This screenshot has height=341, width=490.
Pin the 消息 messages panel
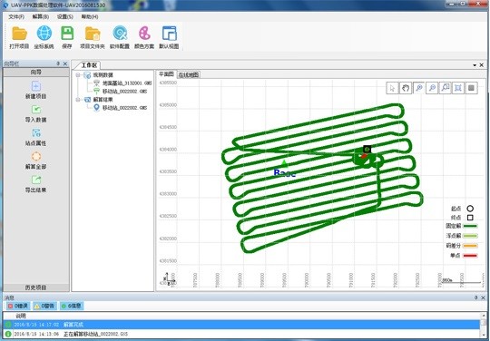coord(476,297)
